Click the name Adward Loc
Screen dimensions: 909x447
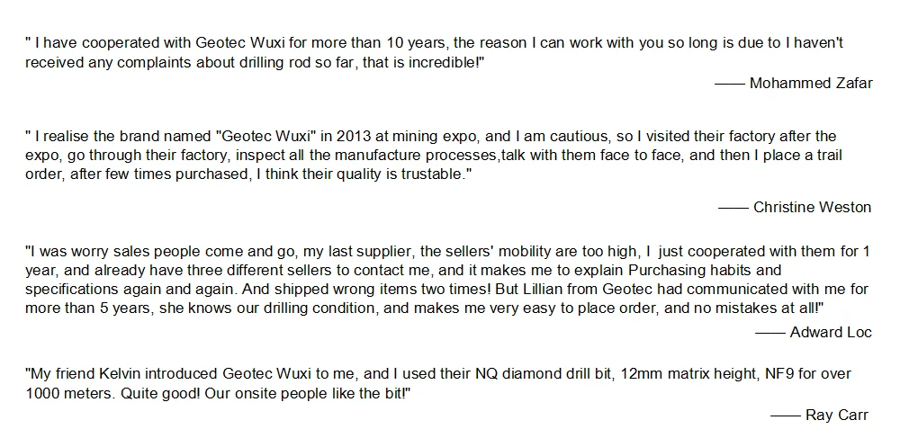pos(830,332)
